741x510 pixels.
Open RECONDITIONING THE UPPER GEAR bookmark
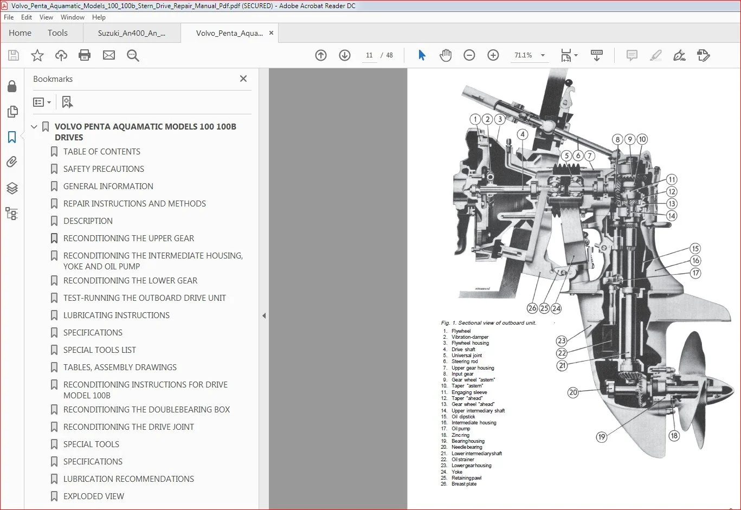[128, 238]
